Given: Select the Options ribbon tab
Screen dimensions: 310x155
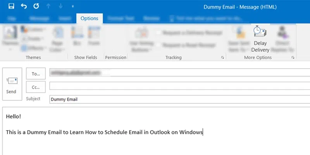Looking at the screenshot, I should pyautogui.click(x=90, y=18).
